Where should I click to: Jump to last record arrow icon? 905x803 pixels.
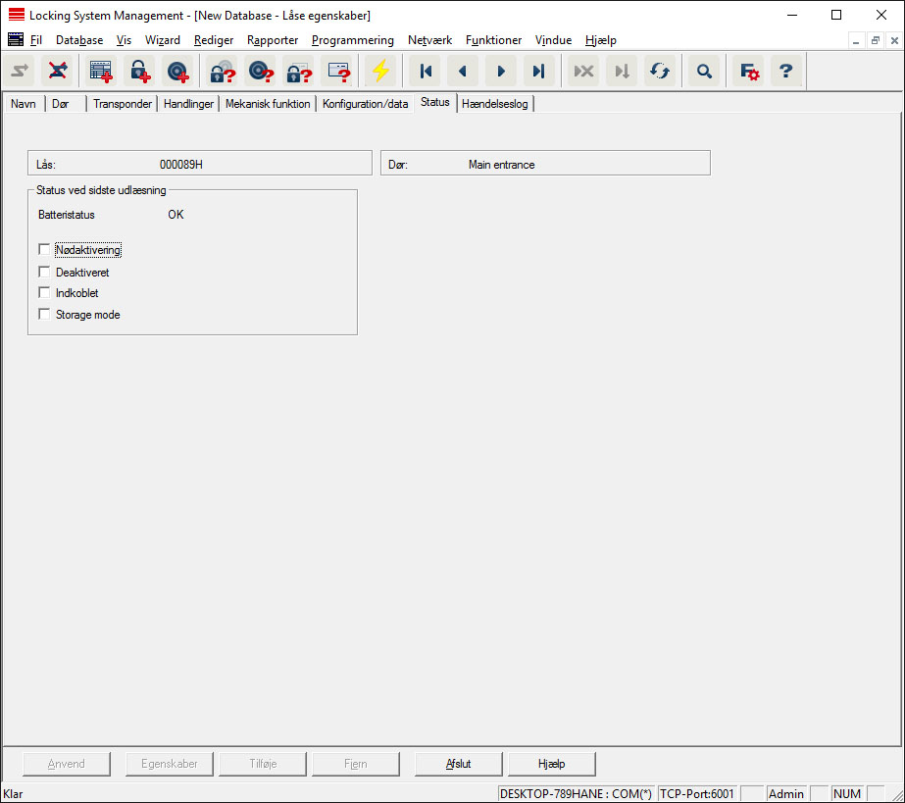click(538, 72)
